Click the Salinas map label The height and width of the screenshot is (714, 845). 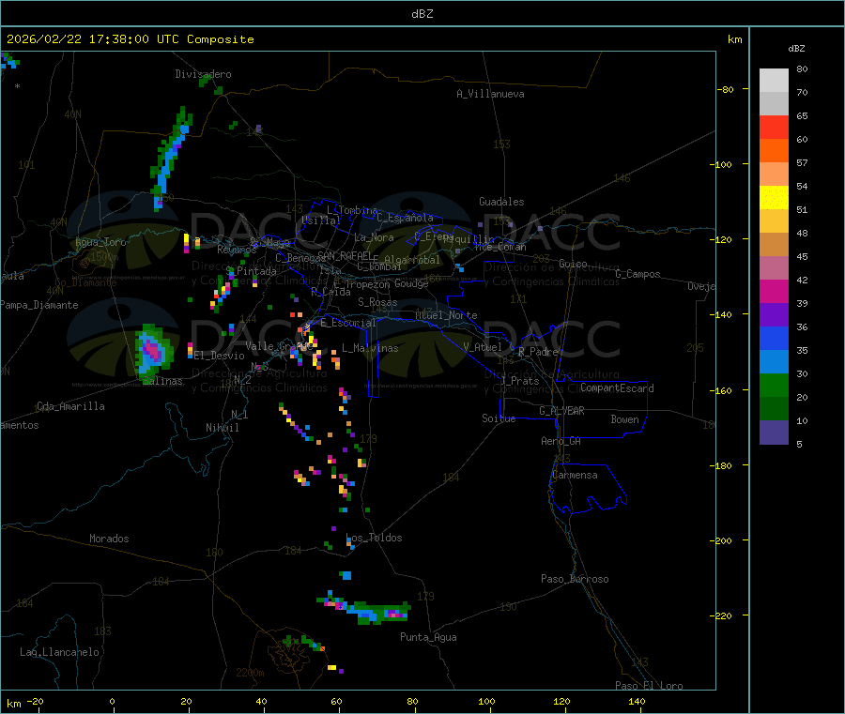pyautogui.click(x=162, y=381)
